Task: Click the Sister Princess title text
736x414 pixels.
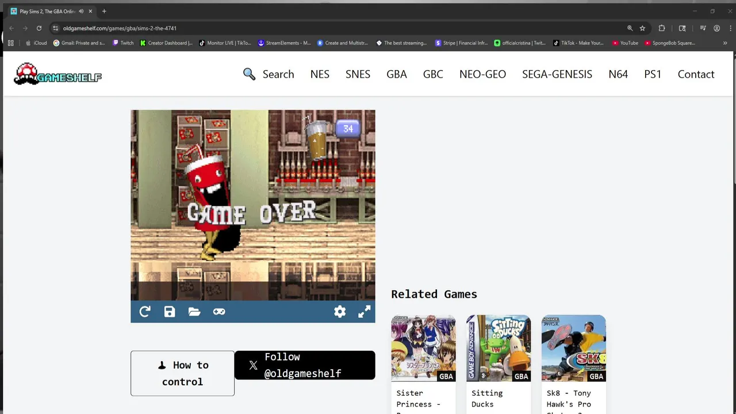Action: coord(418,401)
